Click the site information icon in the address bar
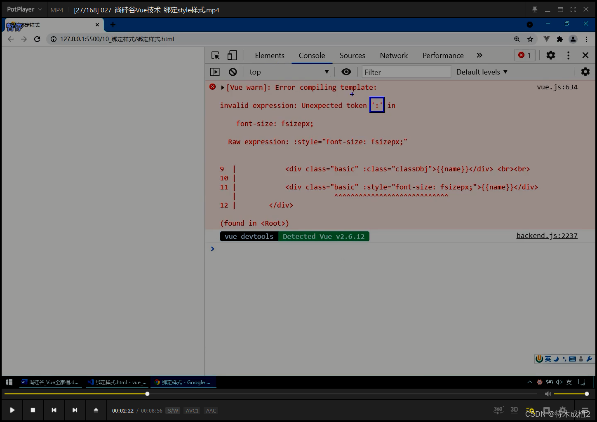This screenshot has width=597, height=422. point(53,39)
